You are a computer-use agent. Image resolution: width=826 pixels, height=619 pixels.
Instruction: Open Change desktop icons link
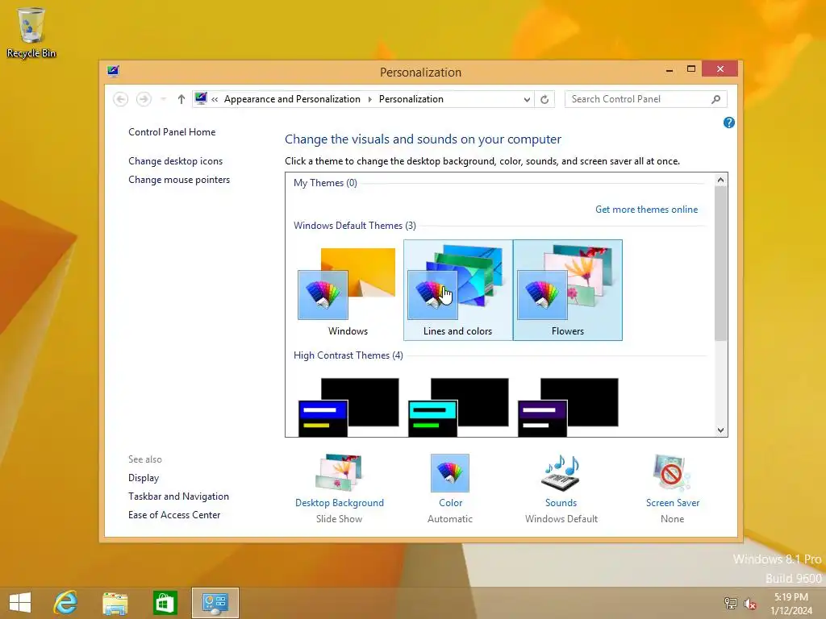[175, 161]
